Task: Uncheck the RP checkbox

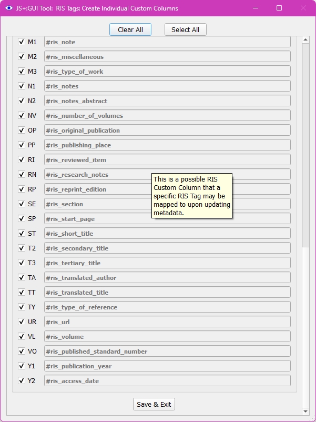Action: pyautogui.click(x=22, y=189)
